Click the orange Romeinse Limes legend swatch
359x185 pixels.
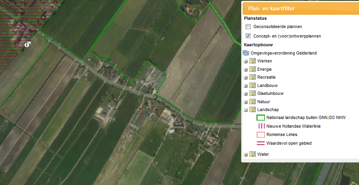pyautogui.click(x=261, y=135)
